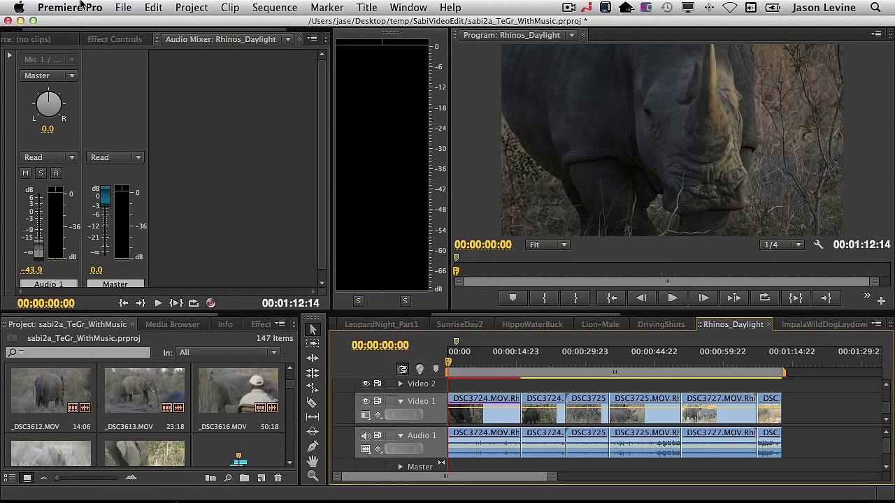Open the Program monitor button editor plus
This screenshot has height=503, width=895.
(x=881, y=300)
